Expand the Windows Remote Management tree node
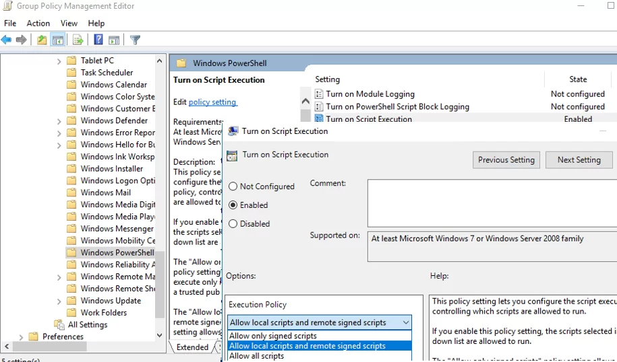Viewport: 617px width, 362px height. [x=59, y=278]
